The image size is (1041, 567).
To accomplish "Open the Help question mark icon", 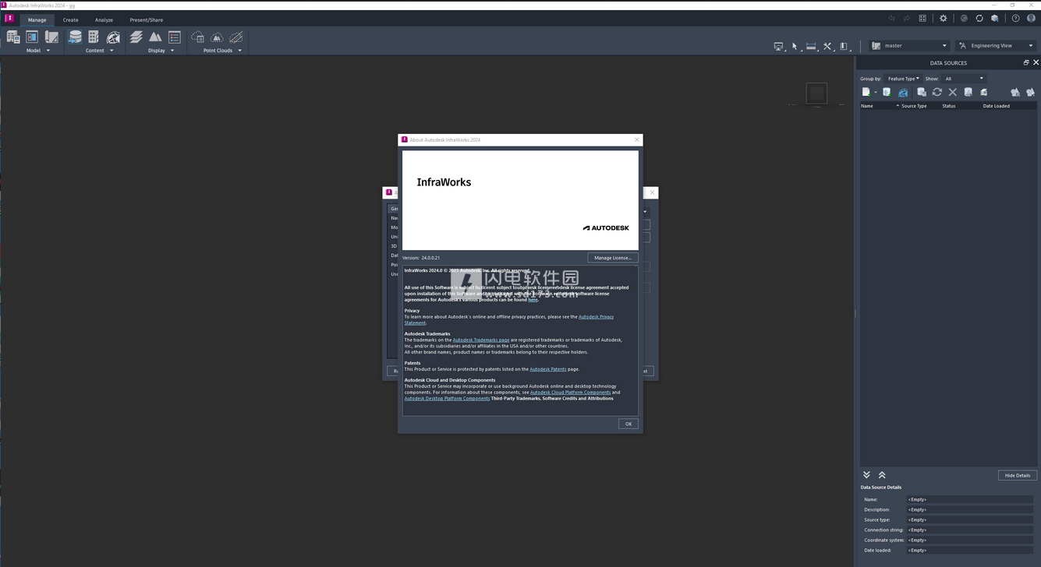I will (1015, 19).
